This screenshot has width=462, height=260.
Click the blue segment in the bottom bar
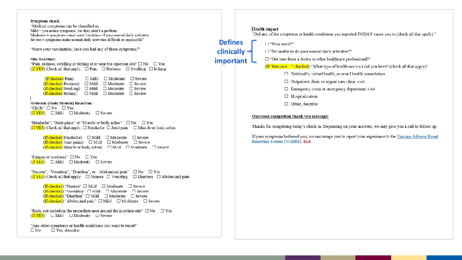click(x=444, y=258)
